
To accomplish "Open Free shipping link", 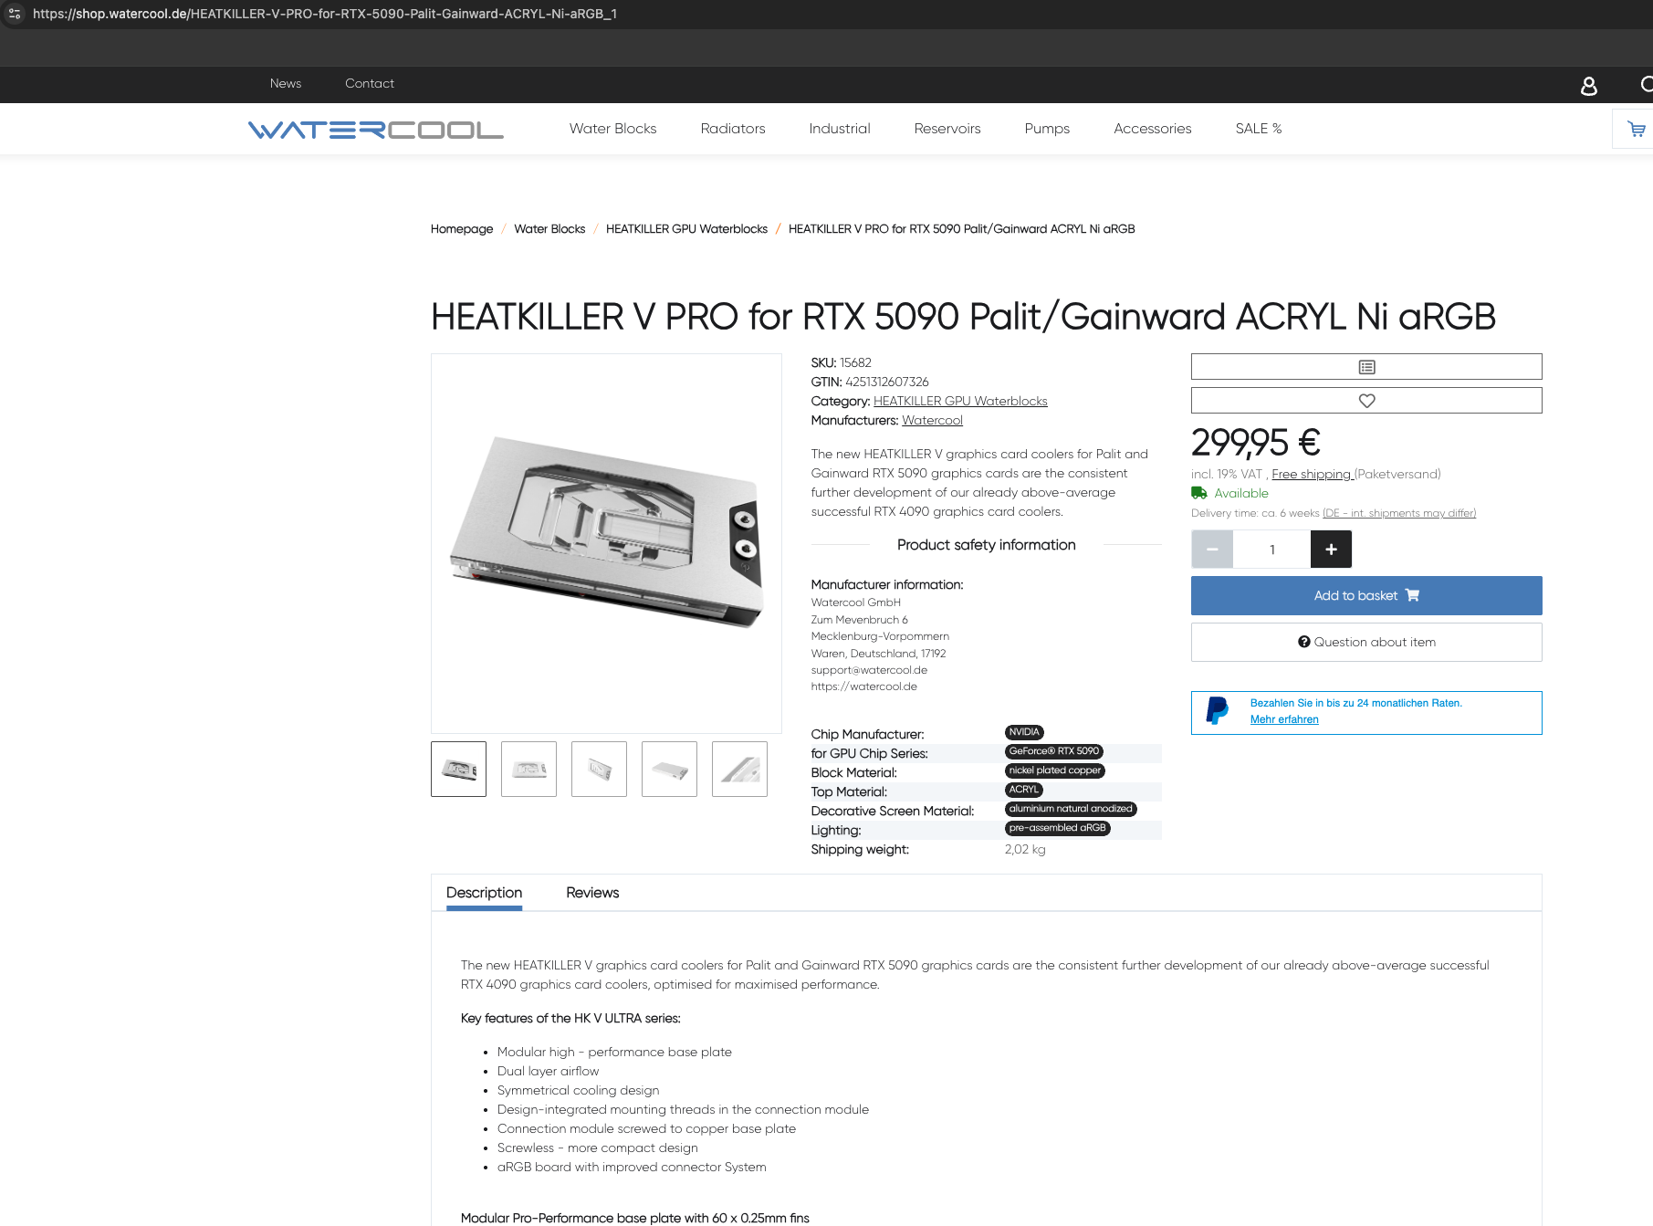I will [1312, 474].
